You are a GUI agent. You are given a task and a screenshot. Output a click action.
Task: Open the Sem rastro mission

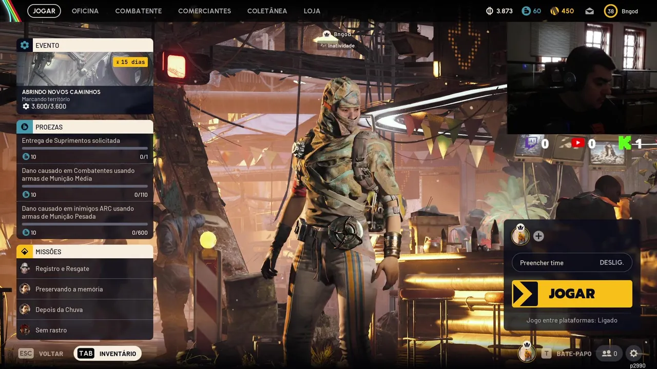pyautogui.click(x=85, y=330)
